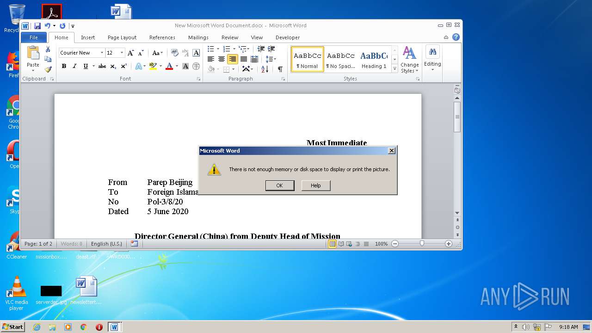This screenshot has height=333, width=592.
Task: Switch to the Insert tab
Action: click(88, 37)
